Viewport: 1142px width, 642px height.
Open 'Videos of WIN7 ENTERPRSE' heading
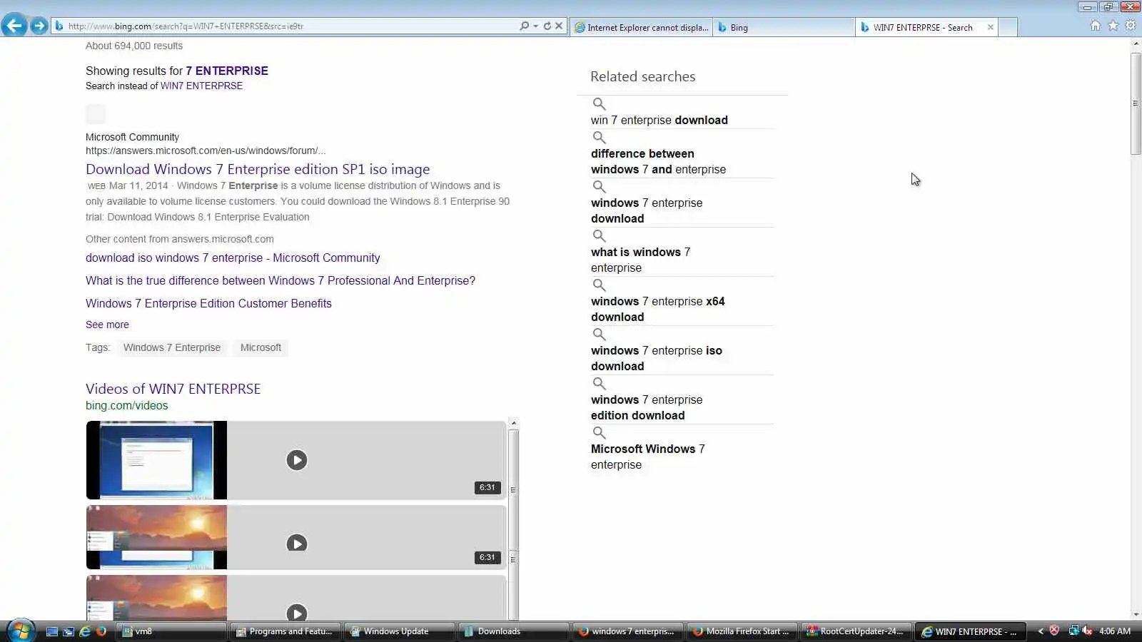173,389
